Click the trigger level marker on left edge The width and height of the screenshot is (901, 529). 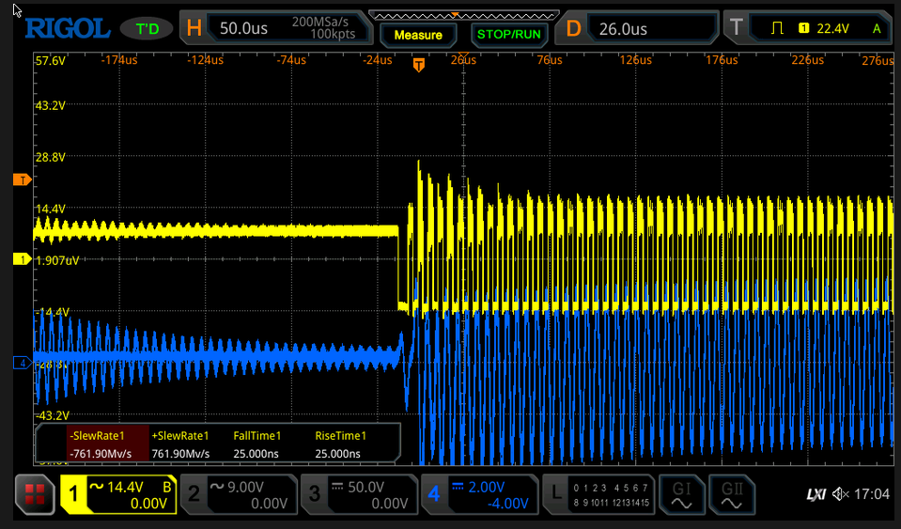coord(22,180)
